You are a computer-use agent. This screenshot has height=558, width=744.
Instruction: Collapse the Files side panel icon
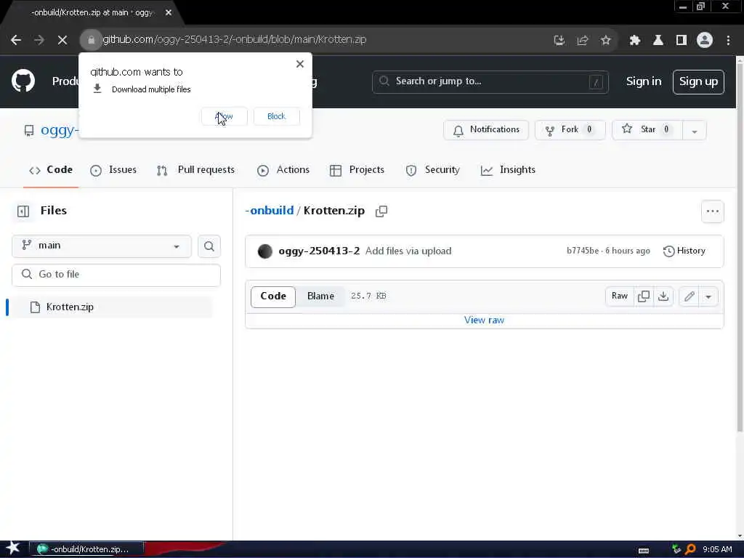point(23,211)
